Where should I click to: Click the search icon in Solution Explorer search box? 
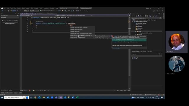point(160,18)
